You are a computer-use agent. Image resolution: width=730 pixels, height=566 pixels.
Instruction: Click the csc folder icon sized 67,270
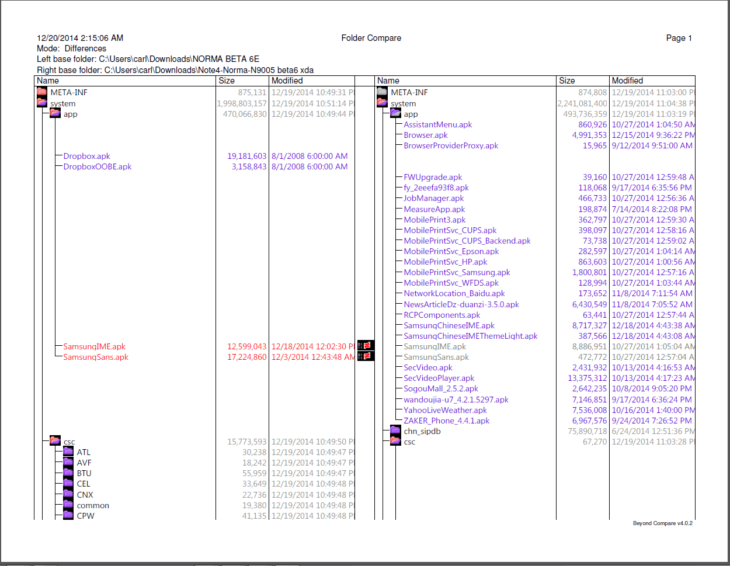click(396, 440)
